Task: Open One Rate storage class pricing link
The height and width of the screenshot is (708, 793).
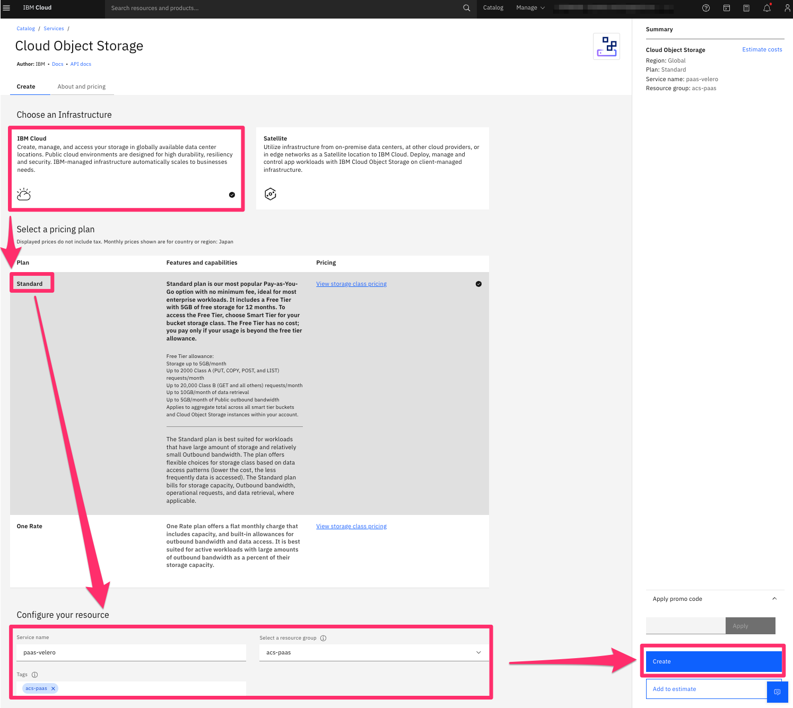Action: [x=351, y=527]
